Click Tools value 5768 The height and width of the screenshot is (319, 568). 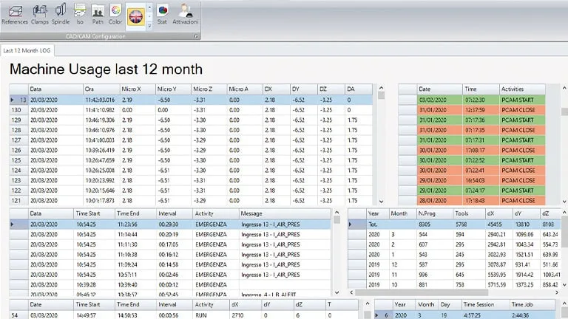469,224
